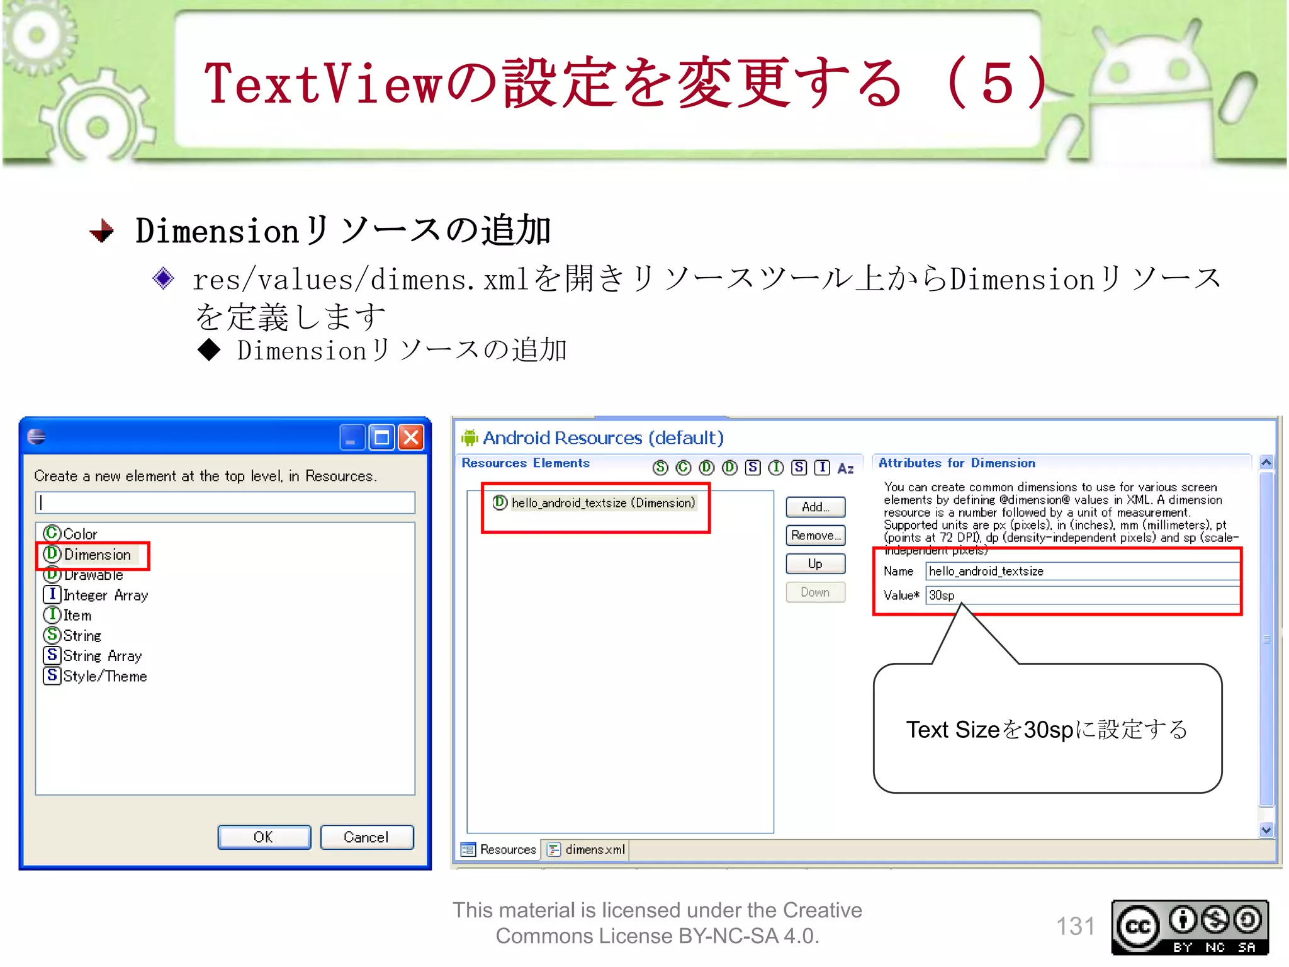The height and width of the screenshot is (967, 1289).
Task: Toggle the second square S String Array filter icon
Action: pos(799,467)
